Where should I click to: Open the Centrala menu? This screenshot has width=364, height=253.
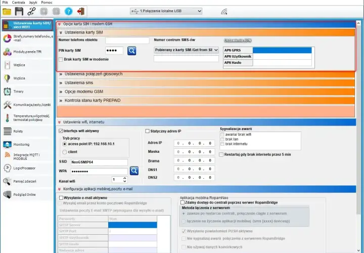click(x=18, y=3)
